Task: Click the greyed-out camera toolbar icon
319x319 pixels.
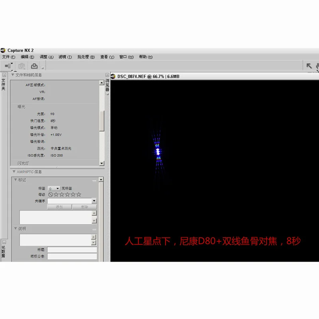Action: pos(22,66)
